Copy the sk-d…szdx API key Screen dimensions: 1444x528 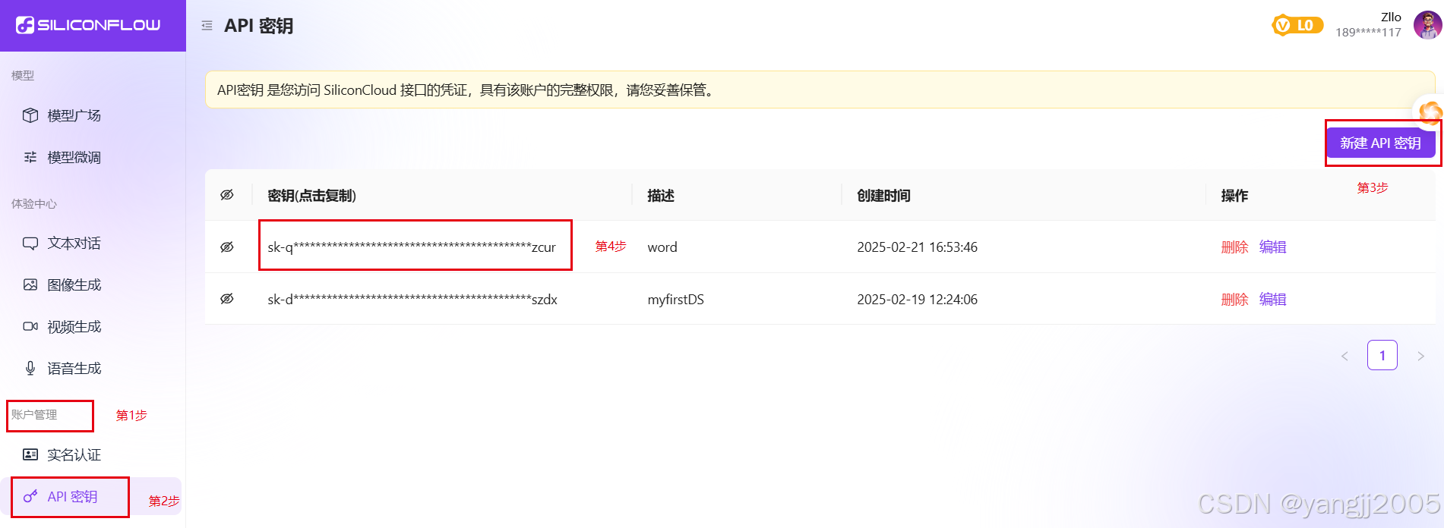point(412,300)
